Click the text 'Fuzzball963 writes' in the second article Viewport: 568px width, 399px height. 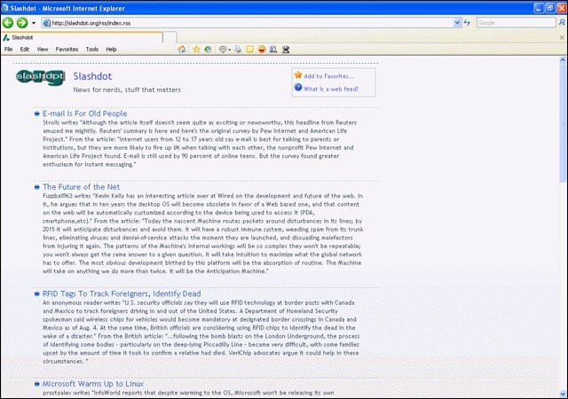click(67, 196)
